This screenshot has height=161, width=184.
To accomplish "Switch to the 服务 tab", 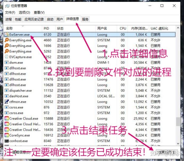I will pyautogui.click(x=85, y=19).
